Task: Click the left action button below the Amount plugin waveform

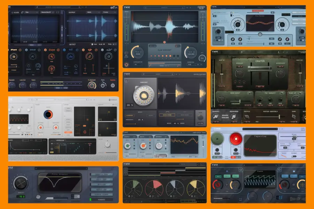Action: click(x=167, y=115)
